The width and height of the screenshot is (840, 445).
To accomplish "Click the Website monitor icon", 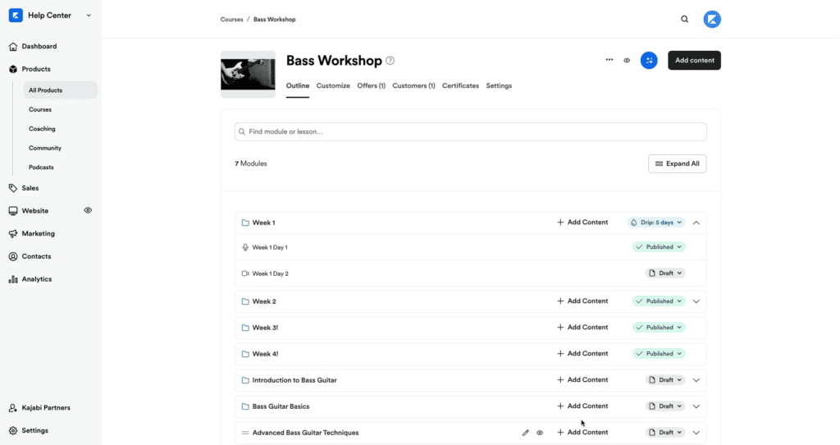I will pos(13,211).
